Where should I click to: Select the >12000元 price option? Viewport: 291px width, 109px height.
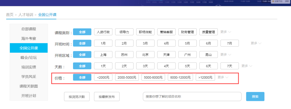pyautogui.click(x=205, y=77)
